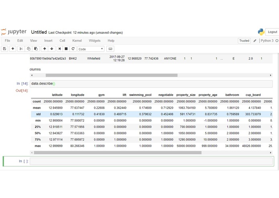Click max property_size value 50000.000000
The image size is (279, 198).
click(186, 146)
